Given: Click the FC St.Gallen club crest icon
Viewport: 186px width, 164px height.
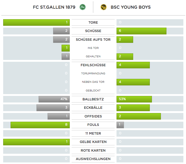Looking at the screenshot, I should [x=82, y=7].
